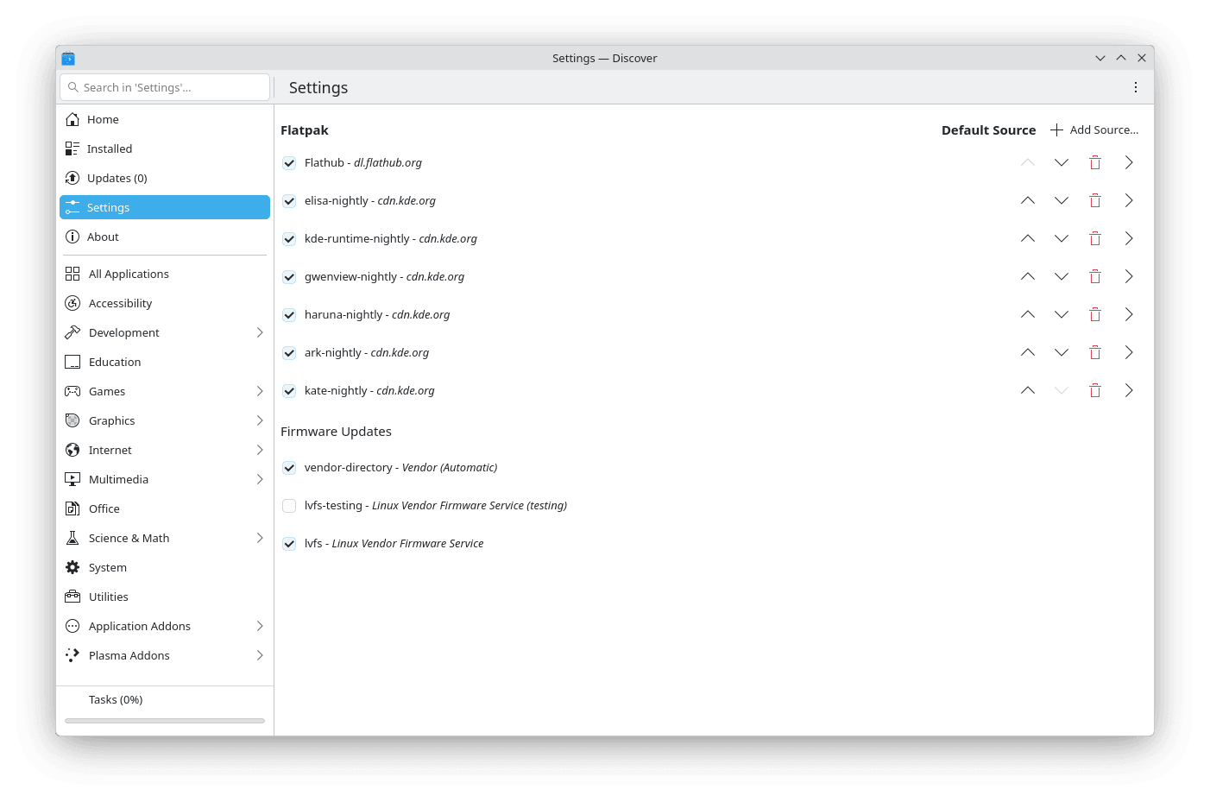Expand Application Addons subcategories
This screenshot has width=1210, height=802.
point(260,626)
